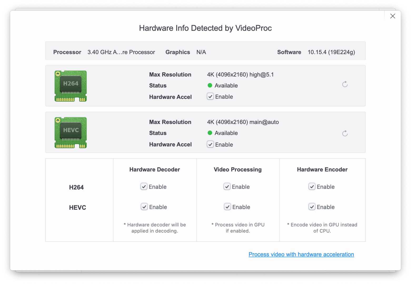Click the H264 chip icon
This screenshot has height=284, width=411.
tap(71, 86)
